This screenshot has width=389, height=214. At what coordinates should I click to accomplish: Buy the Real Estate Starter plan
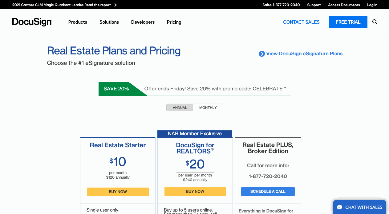click(x=118, y=192)
